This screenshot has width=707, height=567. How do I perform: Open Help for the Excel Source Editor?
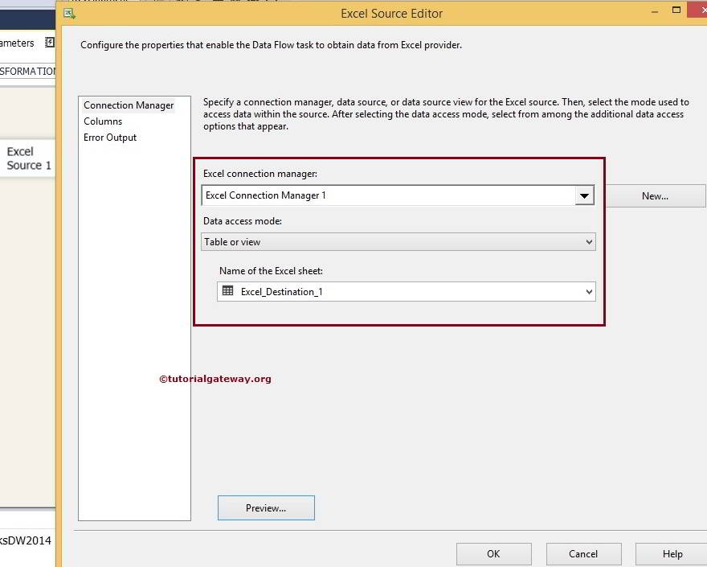coord(671,553)
